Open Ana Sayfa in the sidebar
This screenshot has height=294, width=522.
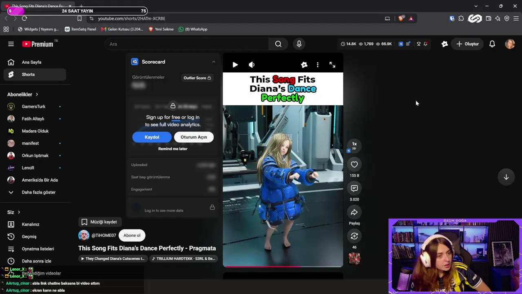[x=35, y=62]
